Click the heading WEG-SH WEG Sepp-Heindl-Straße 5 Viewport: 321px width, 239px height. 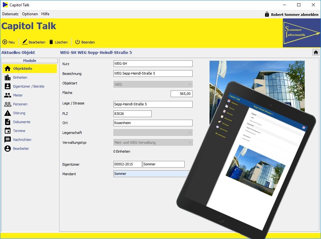pos(96,53)
